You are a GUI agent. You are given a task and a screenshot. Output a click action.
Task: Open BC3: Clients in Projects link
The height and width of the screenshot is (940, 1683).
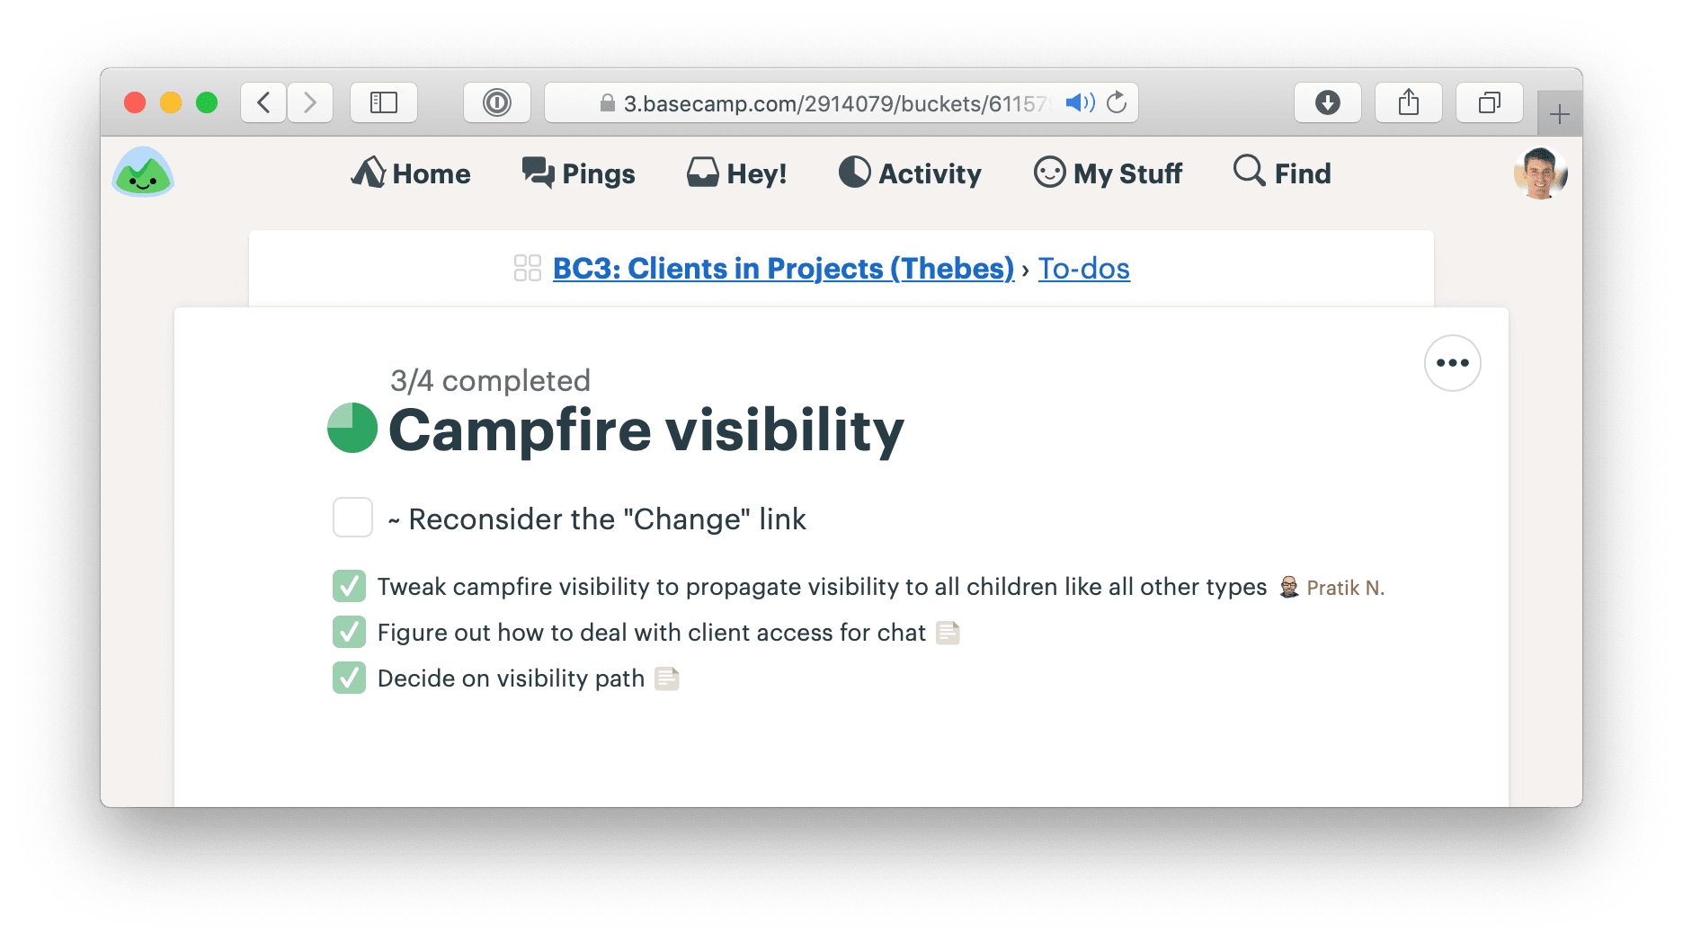[x=783, y=268]
